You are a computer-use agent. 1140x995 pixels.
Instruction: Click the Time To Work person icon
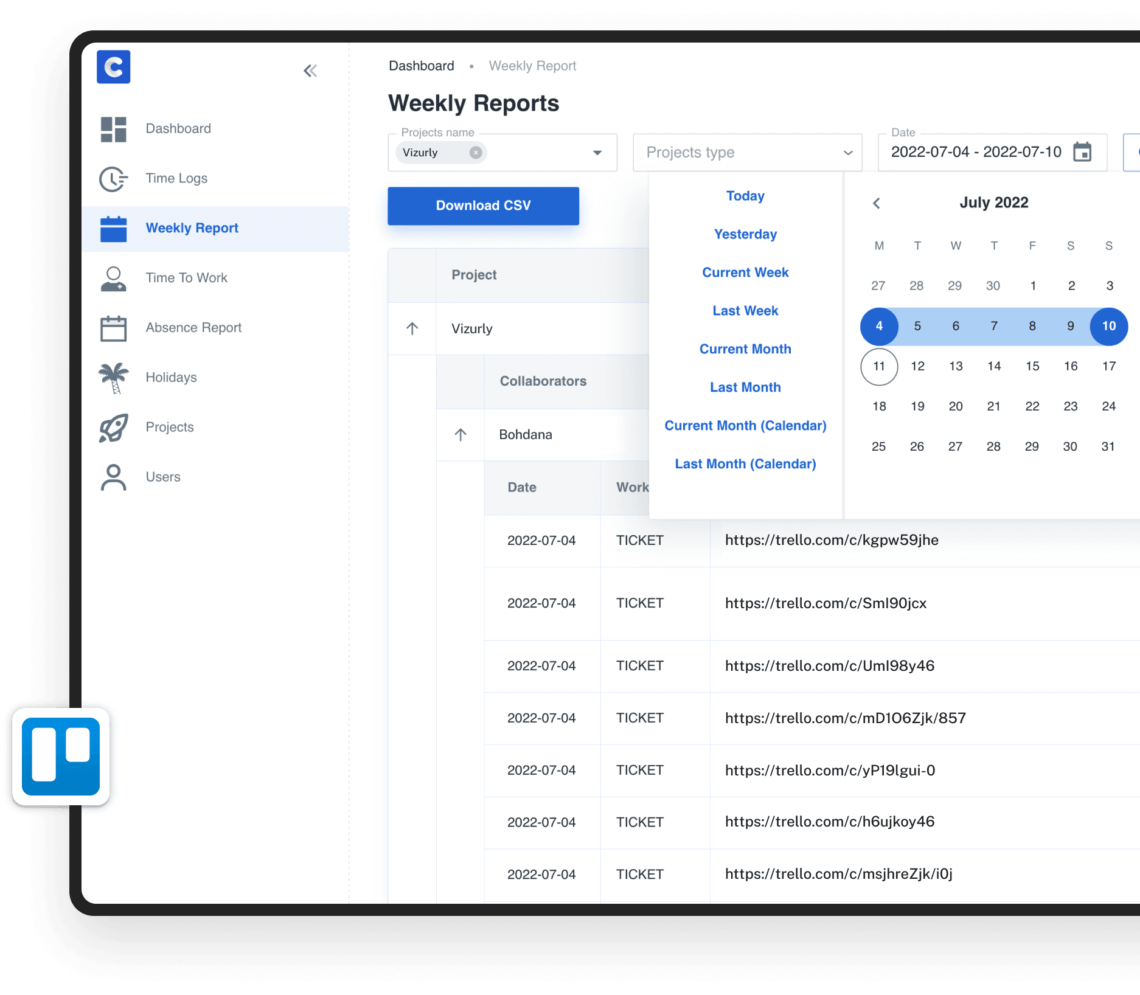pyautogui.click(x=113, y=279)
